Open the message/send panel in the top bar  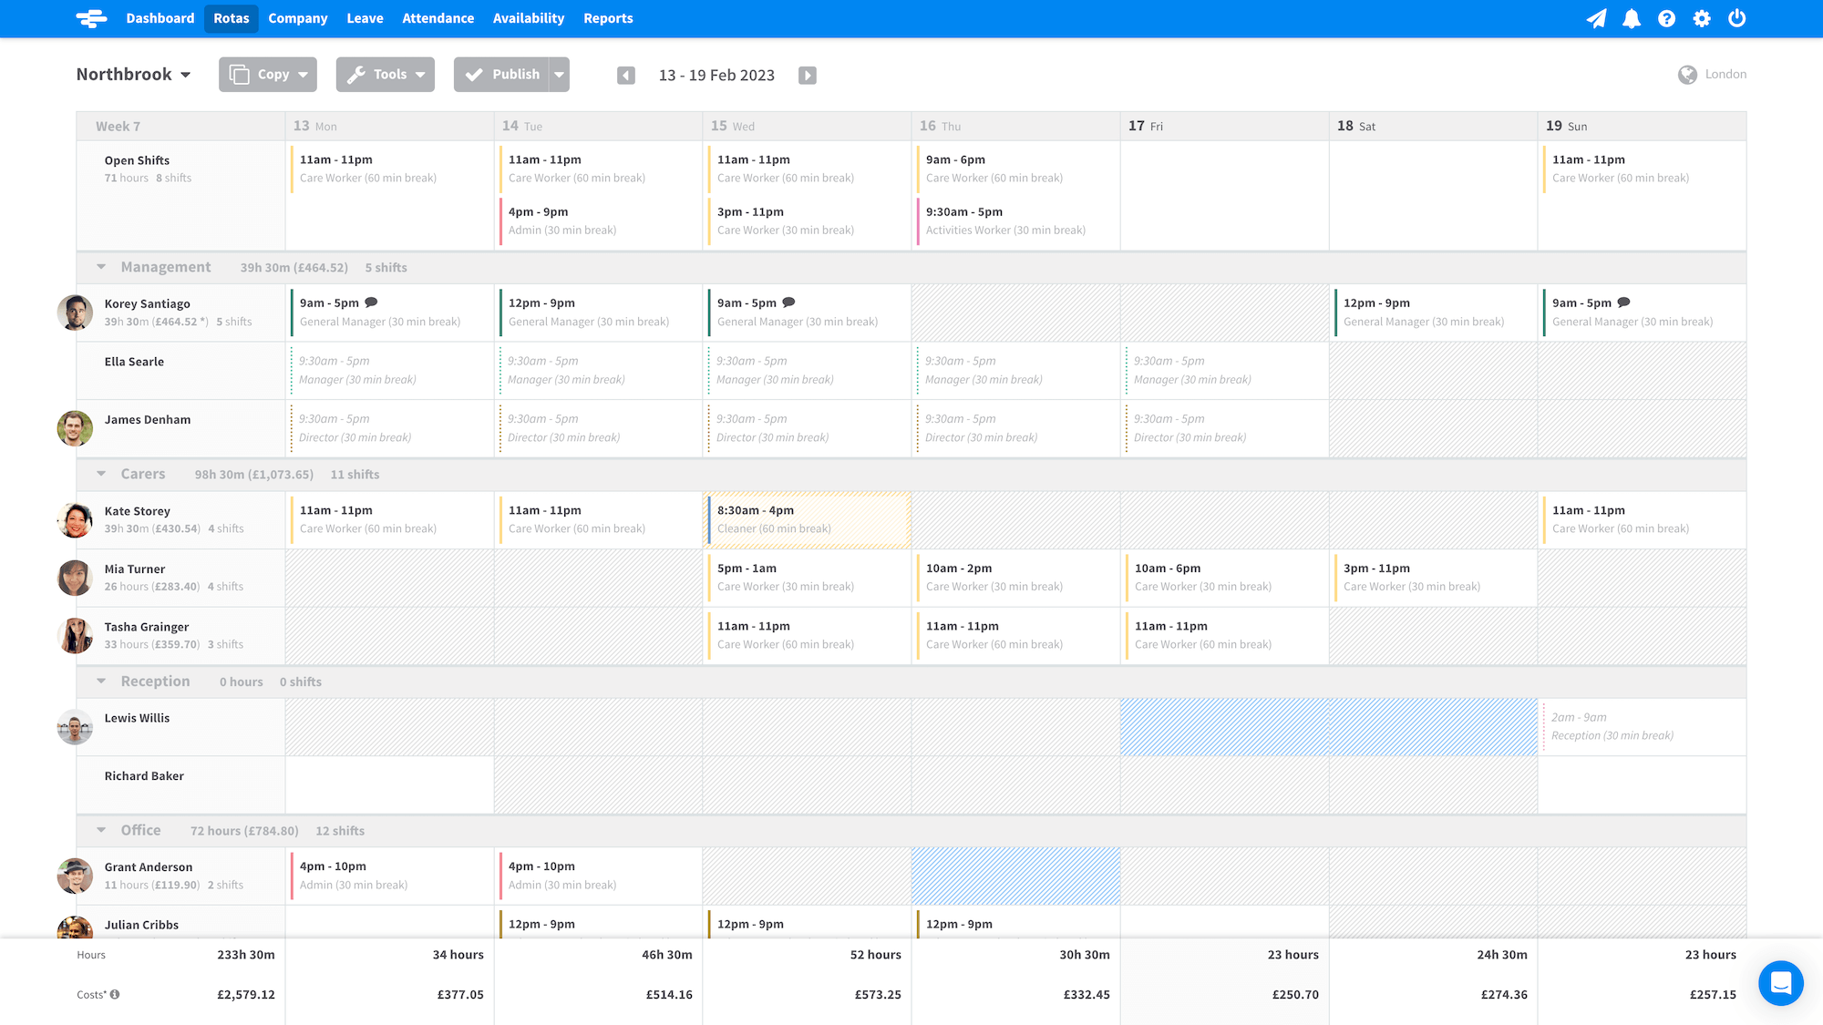point(1597,18)
